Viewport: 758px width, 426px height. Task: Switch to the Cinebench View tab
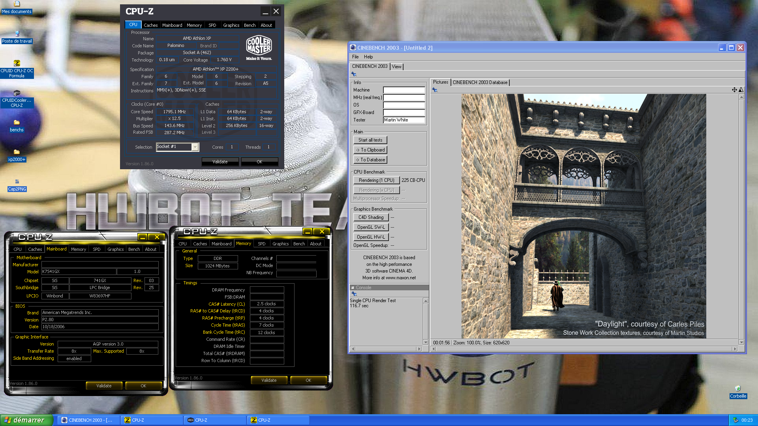397,67
